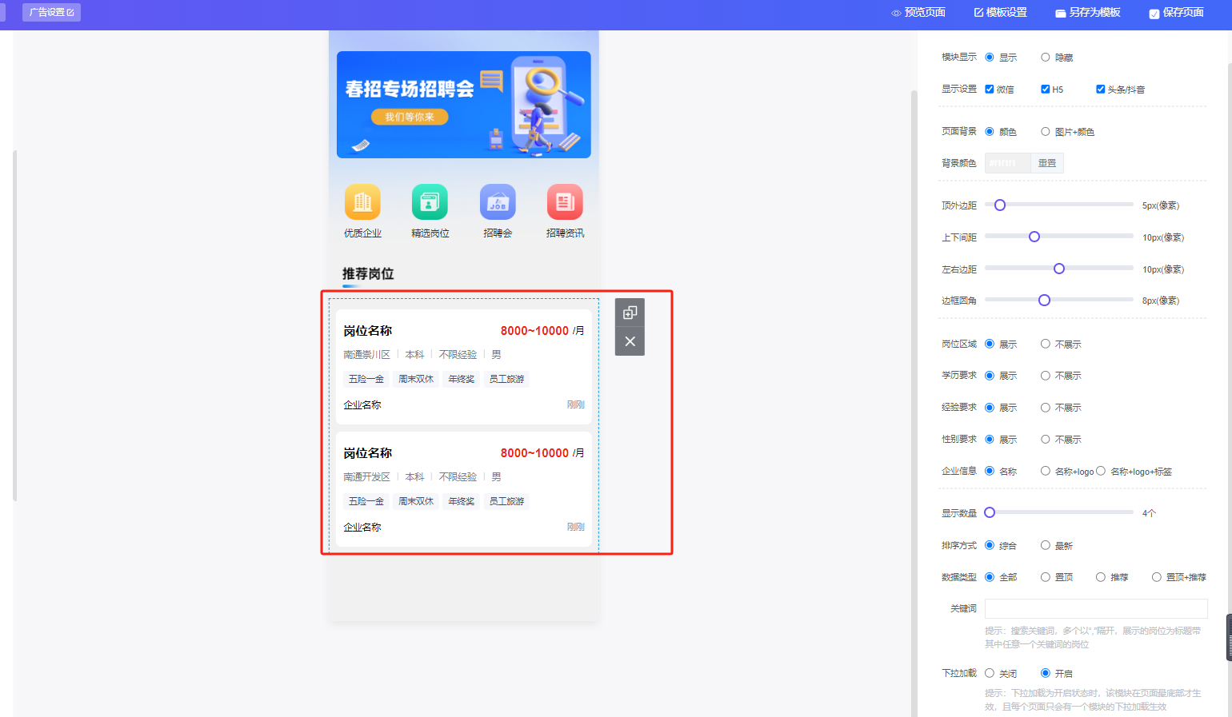Tap the 招聘会 JOB icon
The width and height of the screenshot is (1232, 717).
tap(498, 202)
